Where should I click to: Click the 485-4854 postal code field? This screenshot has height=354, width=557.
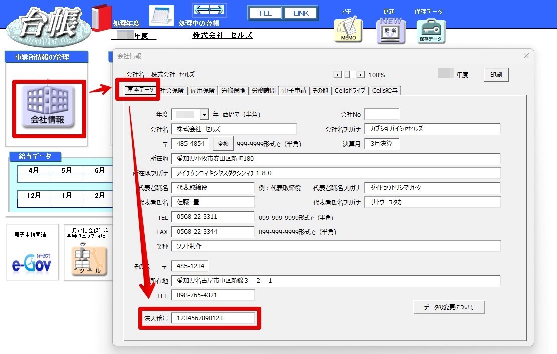[x=190, y=144]
